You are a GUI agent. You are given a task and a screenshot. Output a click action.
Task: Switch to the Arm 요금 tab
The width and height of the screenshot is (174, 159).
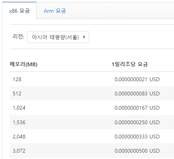(x=55, y=11)
